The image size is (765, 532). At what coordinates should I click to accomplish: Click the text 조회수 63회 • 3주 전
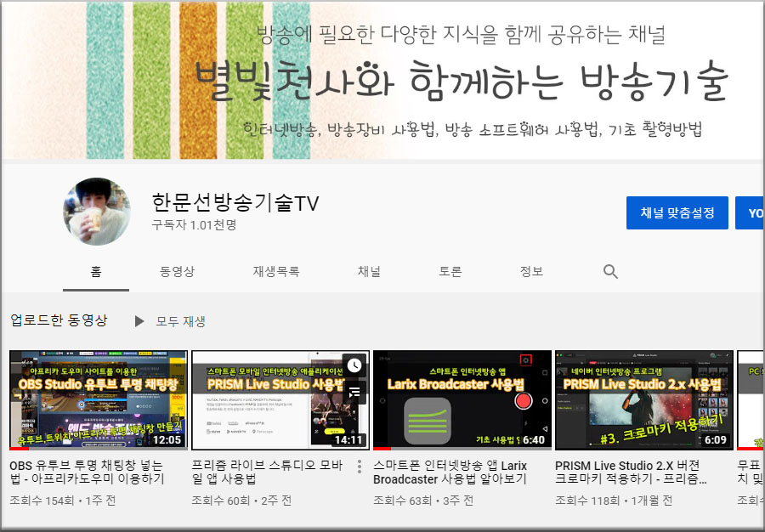click(x=423, y=501)
